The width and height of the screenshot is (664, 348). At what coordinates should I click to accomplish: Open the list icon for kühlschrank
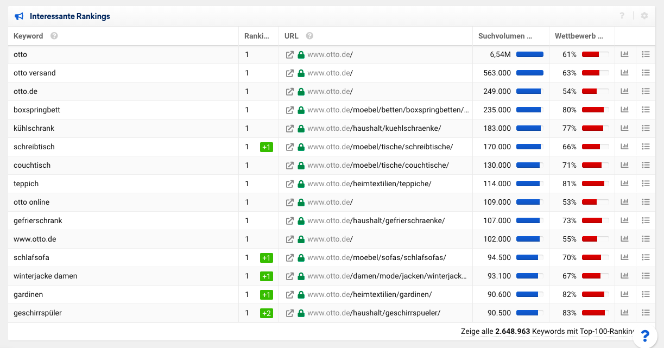pos(646,128)
